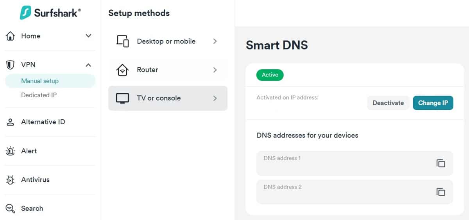Copy DNS address 1
Image resolution: width=469 pixels, height=220 pixels.
440,163
